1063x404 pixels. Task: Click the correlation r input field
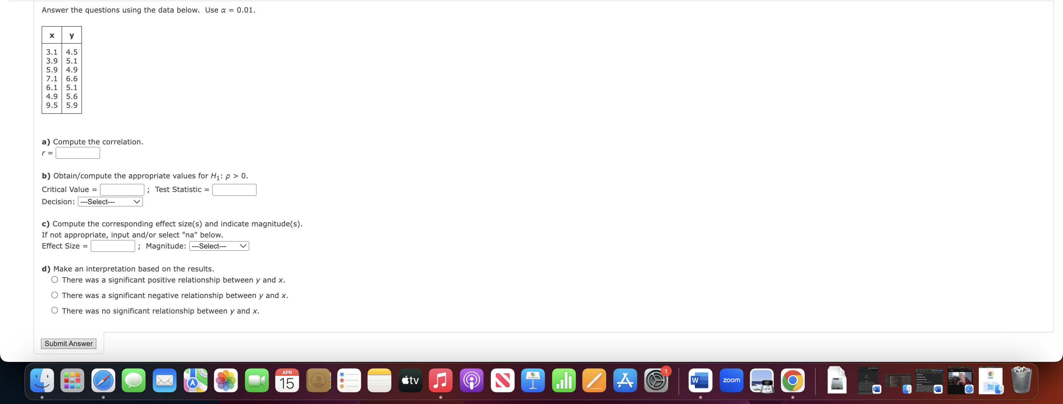pyautogui.click(x=78, y=153)
